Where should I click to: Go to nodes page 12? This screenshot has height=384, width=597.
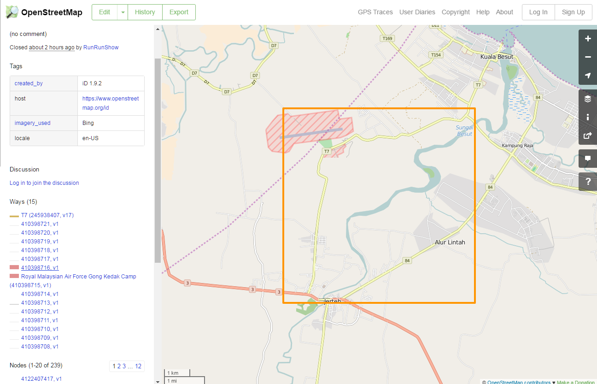coord(138,366)
